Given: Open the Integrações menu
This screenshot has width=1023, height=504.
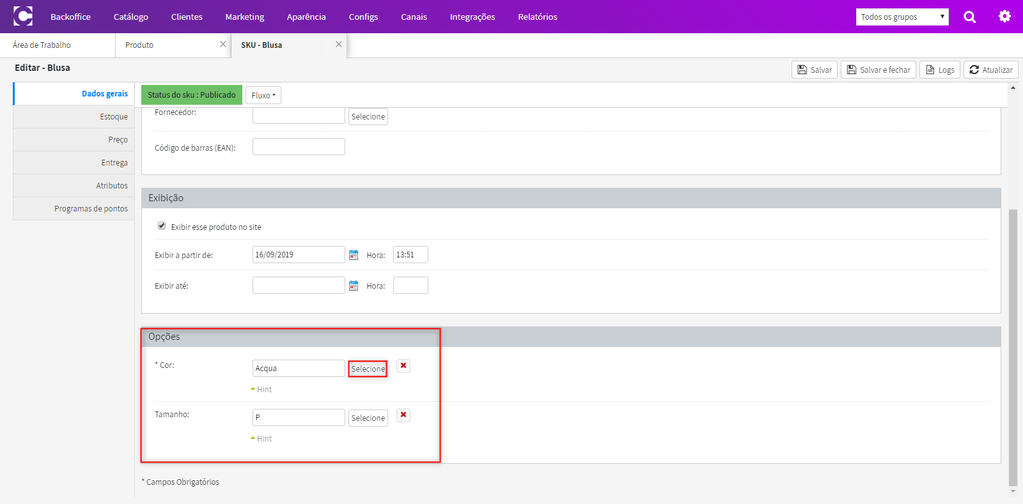Looking at the screenshot, I should 472,17.
